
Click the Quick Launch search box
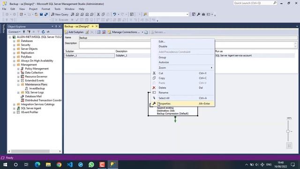(x=255, y=3)
